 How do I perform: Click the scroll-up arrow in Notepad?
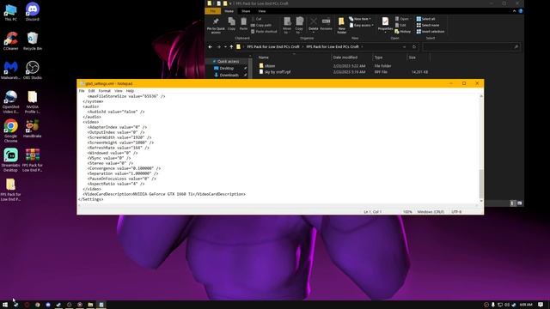pyautogui.click(x=481, y=96)
